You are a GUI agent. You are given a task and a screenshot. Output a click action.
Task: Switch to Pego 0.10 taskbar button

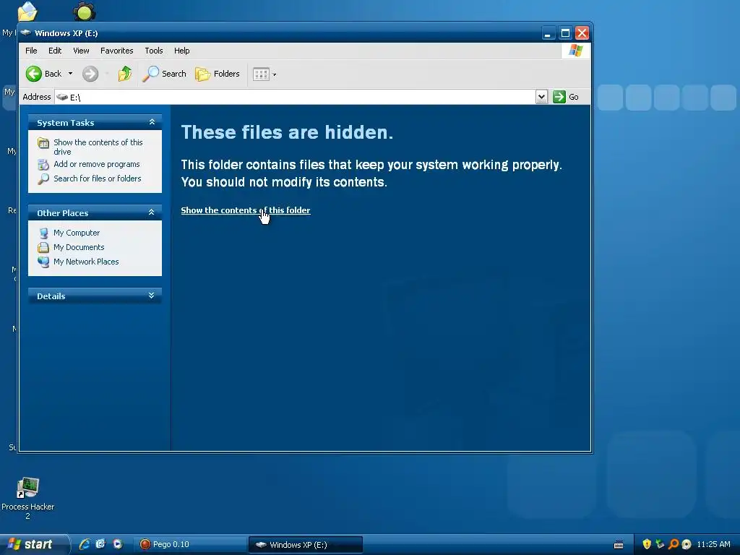[x=190, y=545]
